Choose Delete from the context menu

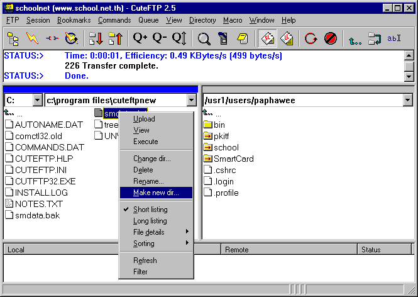pos(156,170)
